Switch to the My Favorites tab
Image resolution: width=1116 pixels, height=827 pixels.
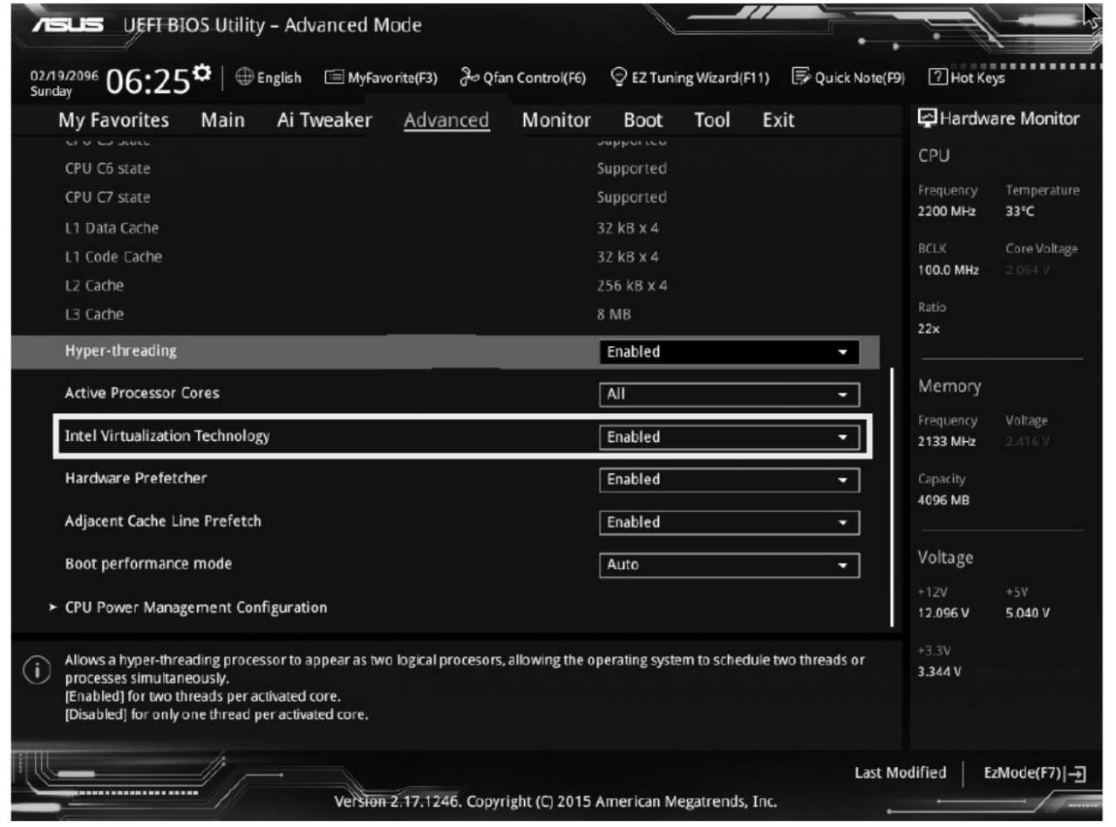[x=113, y=120]
